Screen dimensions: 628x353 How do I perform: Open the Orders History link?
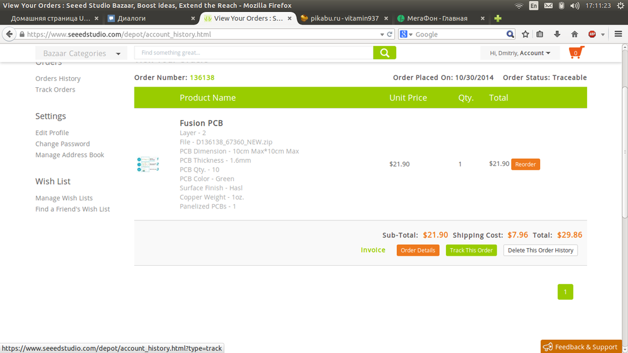[58, 79]
